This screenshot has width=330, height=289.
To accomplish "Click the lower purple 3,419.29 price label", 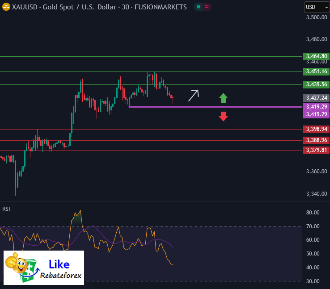I will (x=316, y=114).
